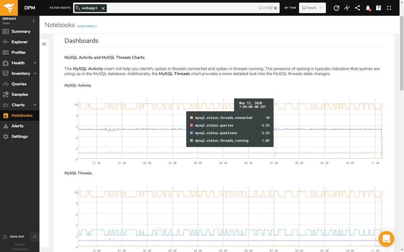Remove the webapp1 host filter tag
Viewport: 404px width, 252px height.
coord(103,8)
